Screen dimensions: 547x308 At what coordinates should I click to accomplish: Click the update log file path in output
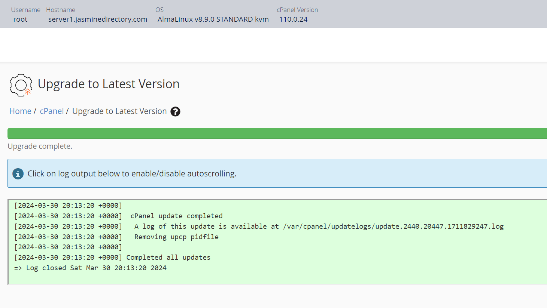click(x=393, y=227)
